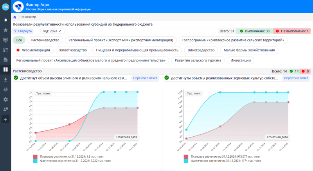Open the dashboard grid icon in sidebar
This screenshot has height=171, width=313.
(x=5, y=69)
